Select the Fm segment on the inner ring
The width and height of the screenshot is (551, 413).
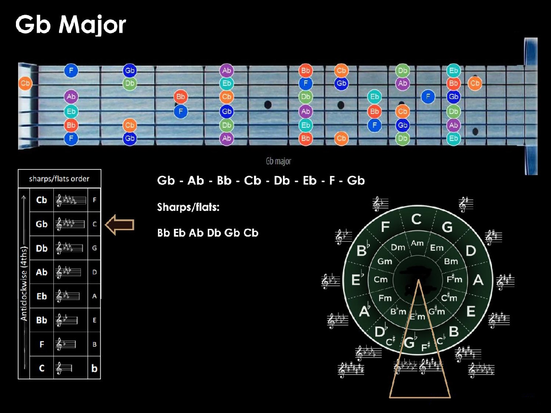(x=385, y=298)
